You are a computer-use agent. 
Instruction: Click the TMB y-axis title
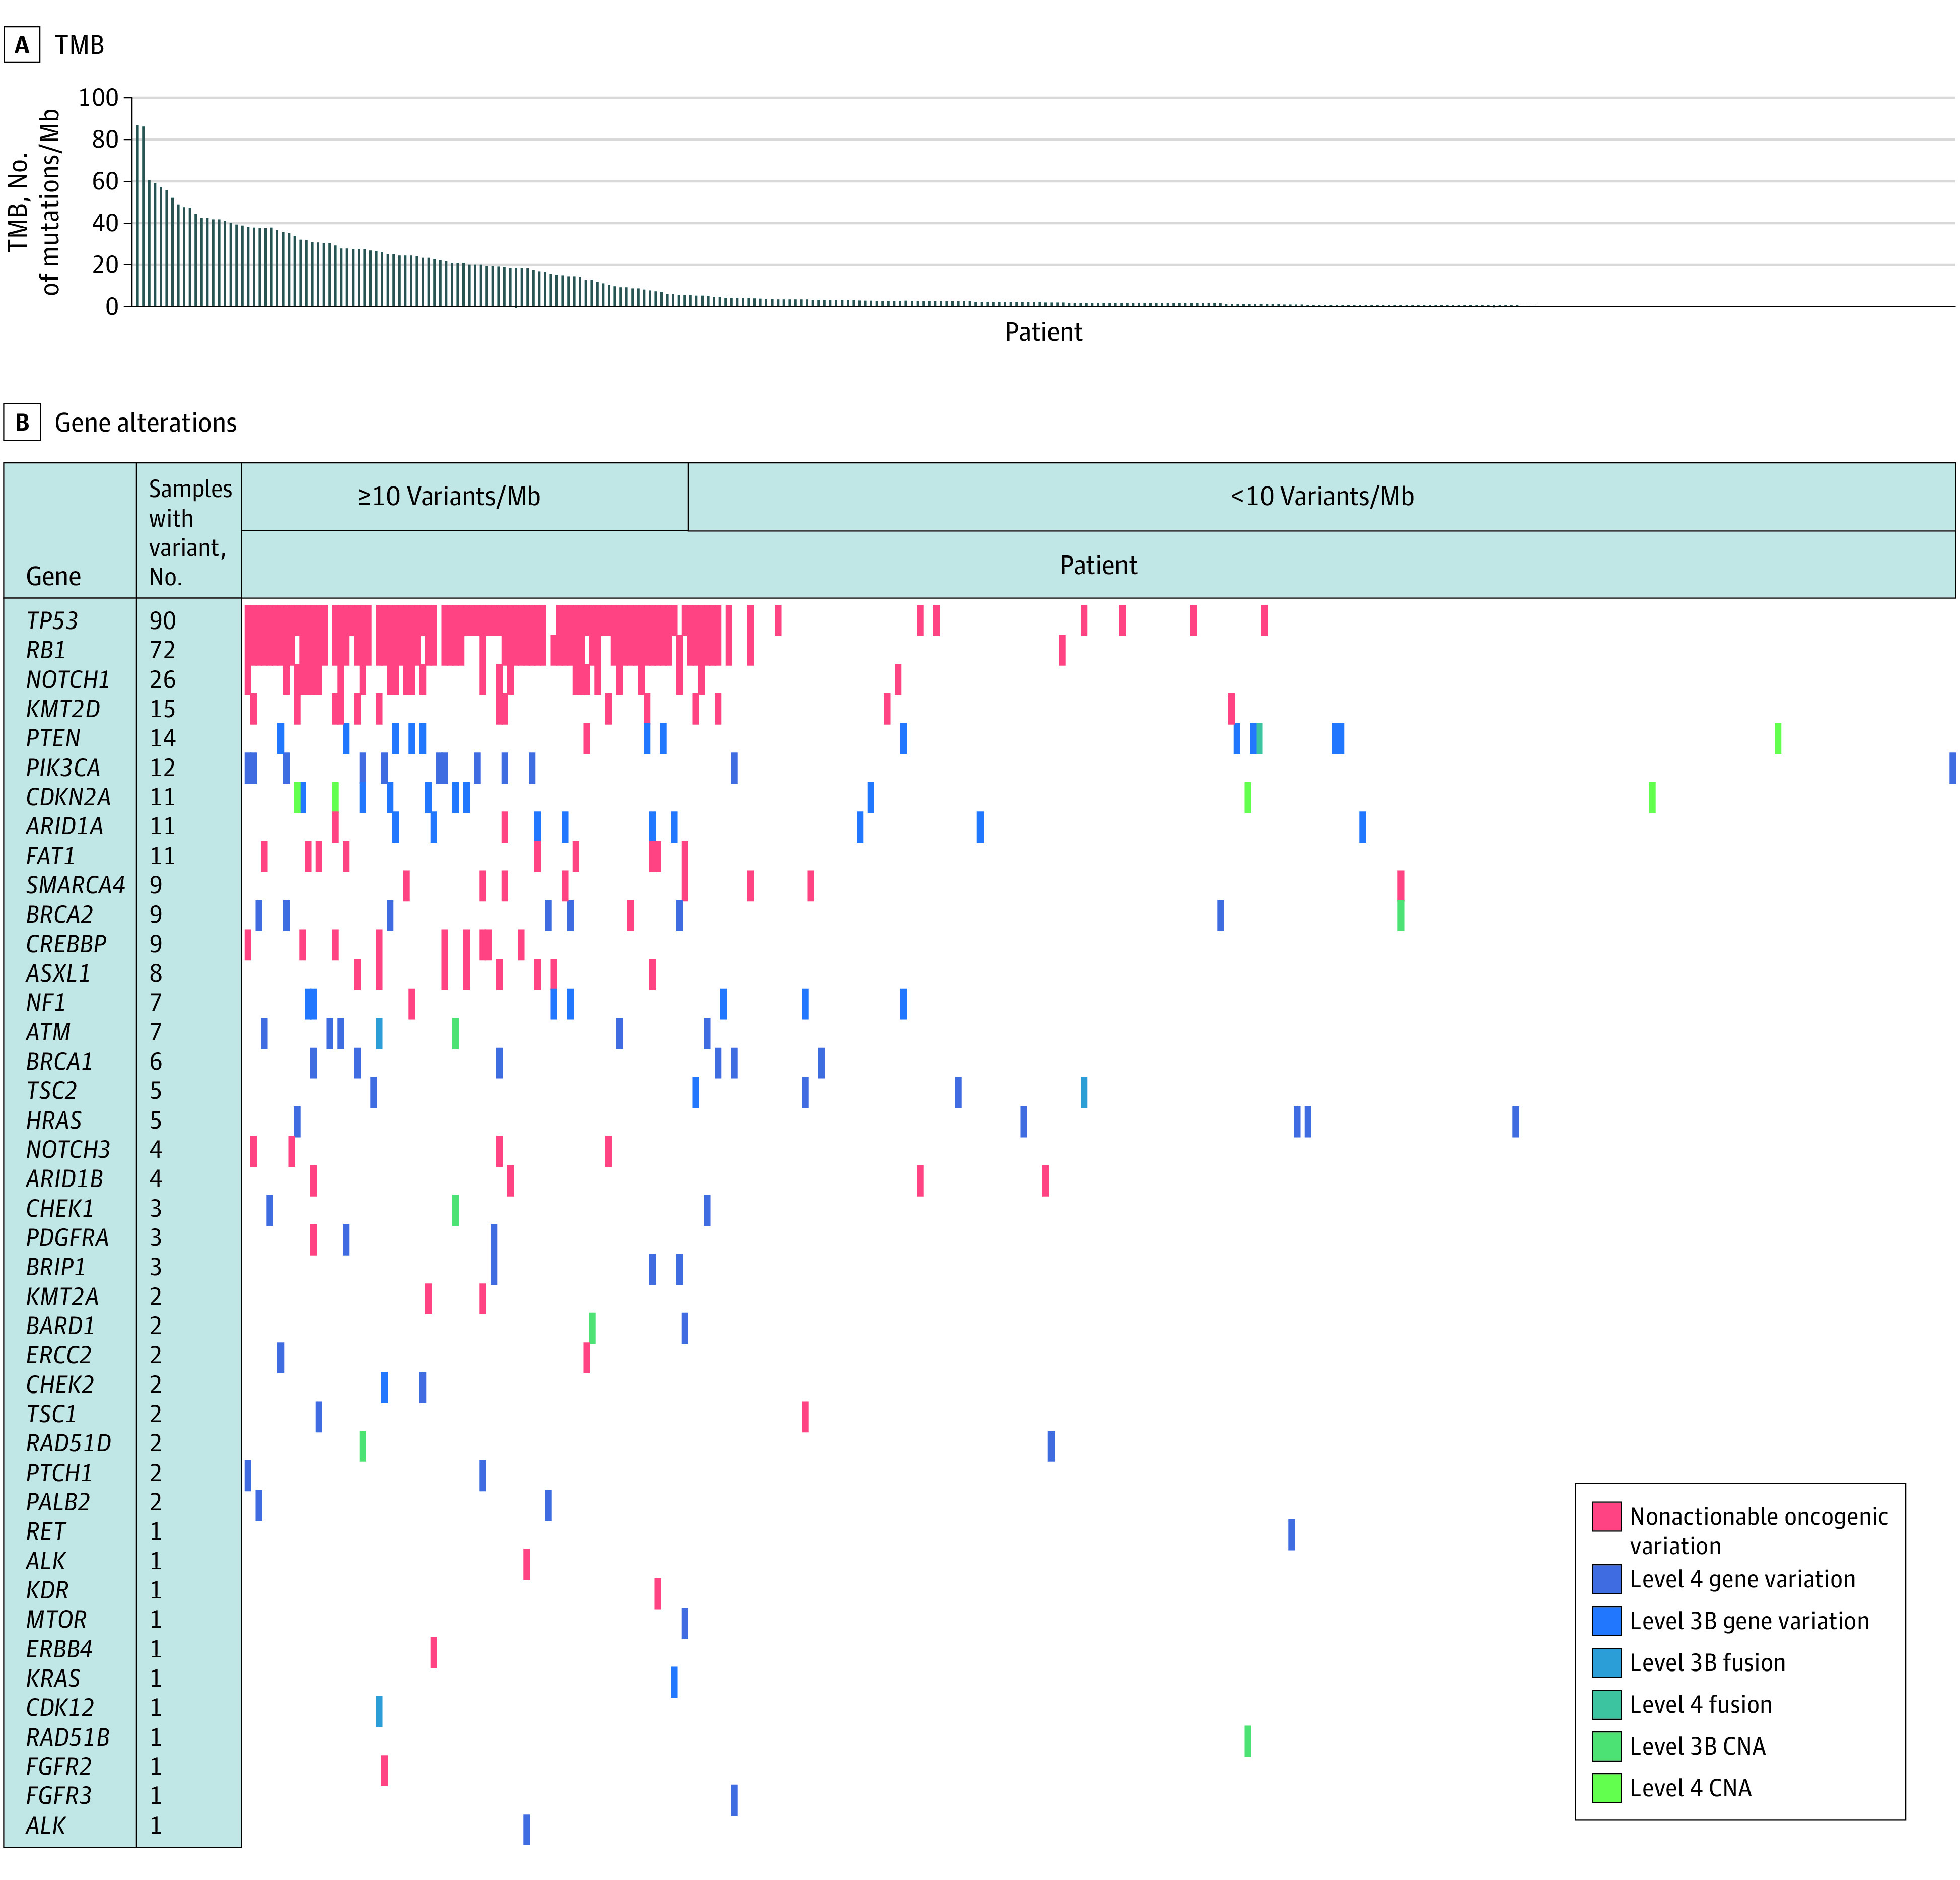tap(33, 201)
